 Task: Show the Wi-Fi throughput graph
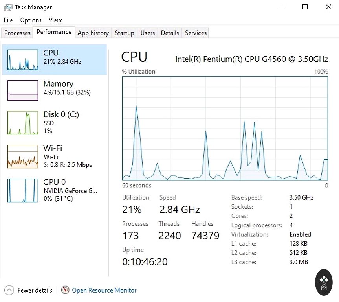point(23,156)
